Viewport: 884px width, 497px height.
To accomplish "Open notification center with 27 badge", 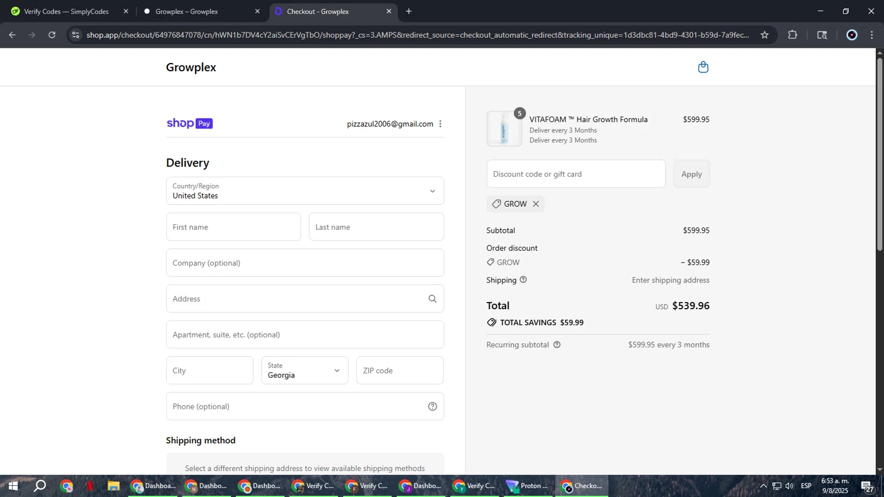I will [x=867, y=486].
